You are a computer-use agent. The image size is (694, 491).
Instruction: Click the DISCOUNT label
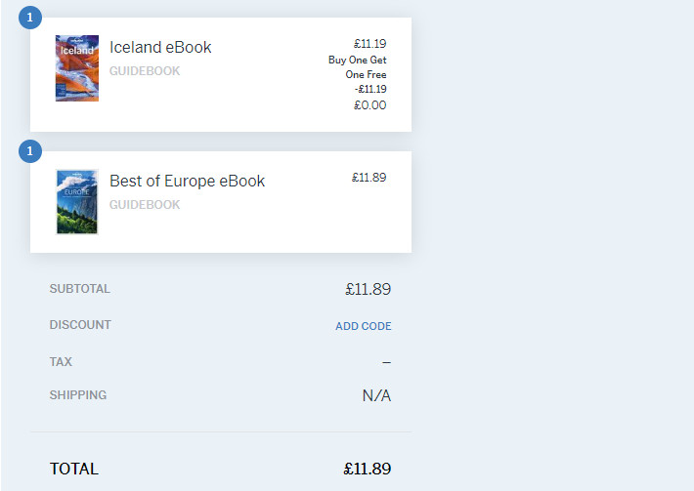(x=80, y=325)
